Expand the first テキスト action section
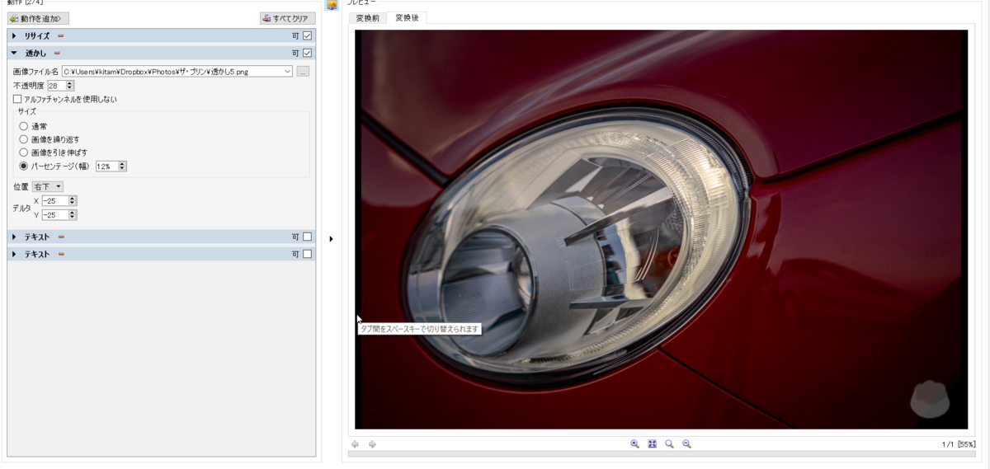The height and width of the screenshot is (469, 990). click(14, 237)
